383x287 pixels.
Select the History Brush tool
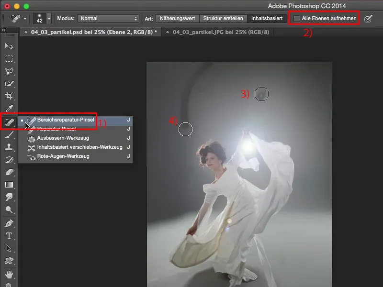pyautogui.click(x=9, y=160)
